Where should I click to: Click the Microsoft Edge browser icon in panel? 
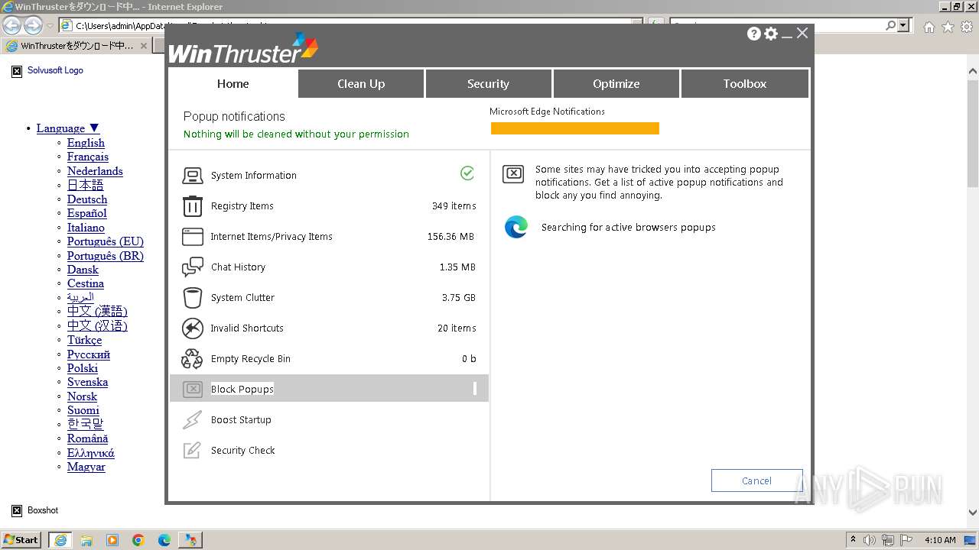pos(516,227)
